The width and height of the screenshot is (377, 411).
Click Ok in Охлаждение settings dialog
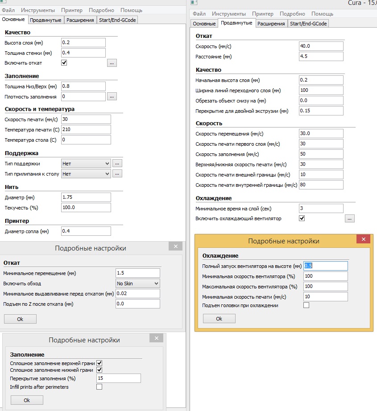pyautogui.click(x=219, y=318)
